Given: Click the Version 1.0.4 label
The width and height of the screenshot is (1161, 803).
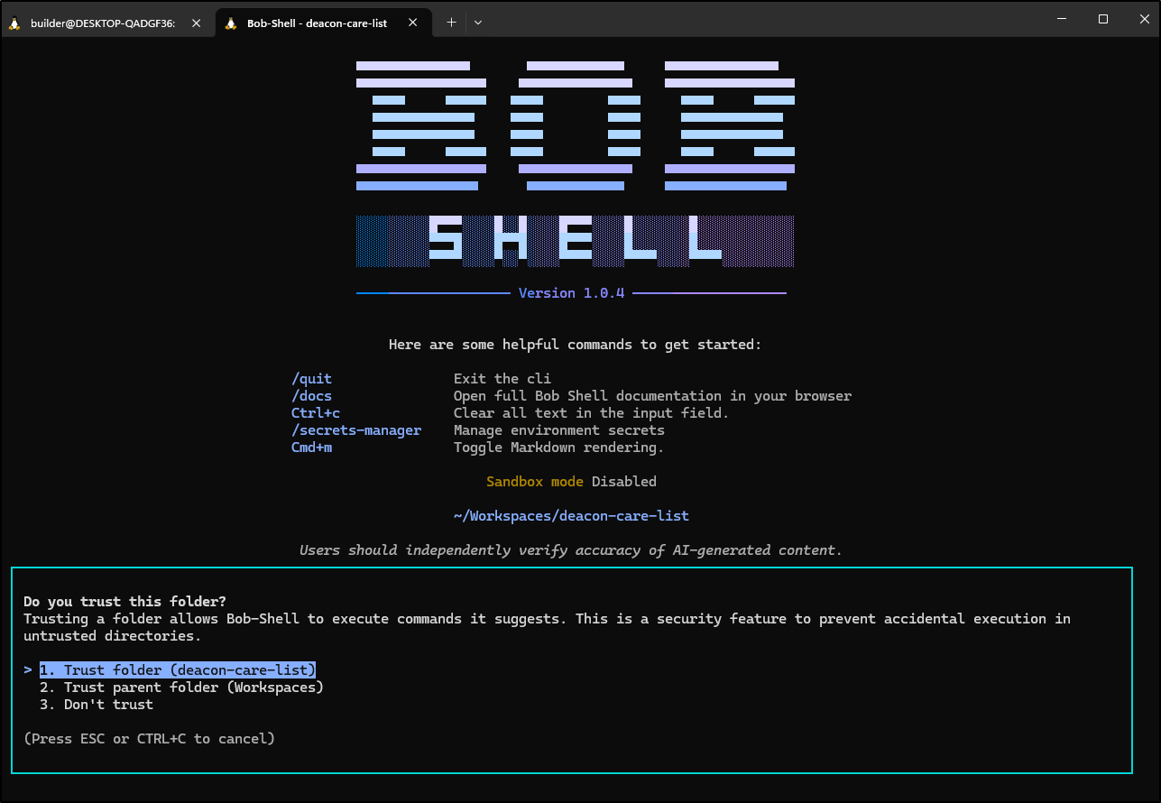Looking at the screenshot, I should [571, 293].
